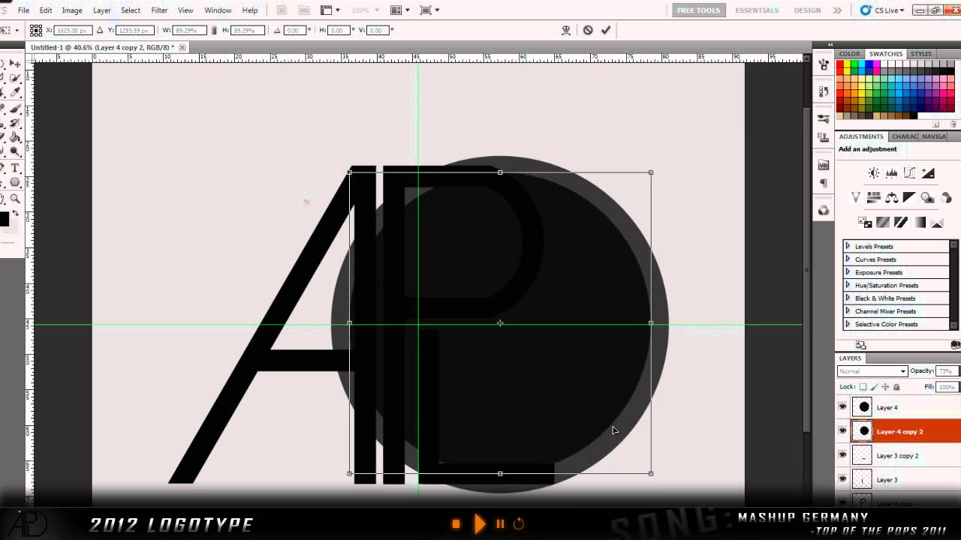Switch to warp mode icon in options bar
The width and height of the screenshot is (961, 540).
pyautogui.click(x=566, y=30)
